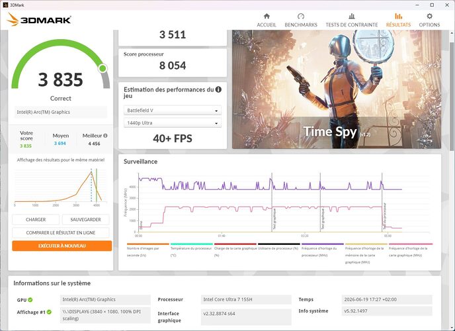Click the 3DMark logo
455x331 pixels.
tap(39, 19)
